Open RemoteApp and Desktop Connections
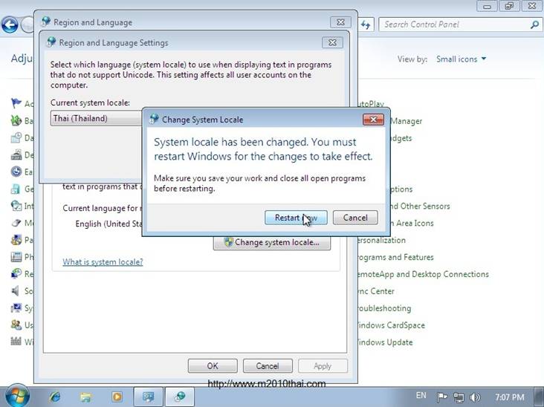Viewport: 544px width, 407px height. click(x=424, y=275)
